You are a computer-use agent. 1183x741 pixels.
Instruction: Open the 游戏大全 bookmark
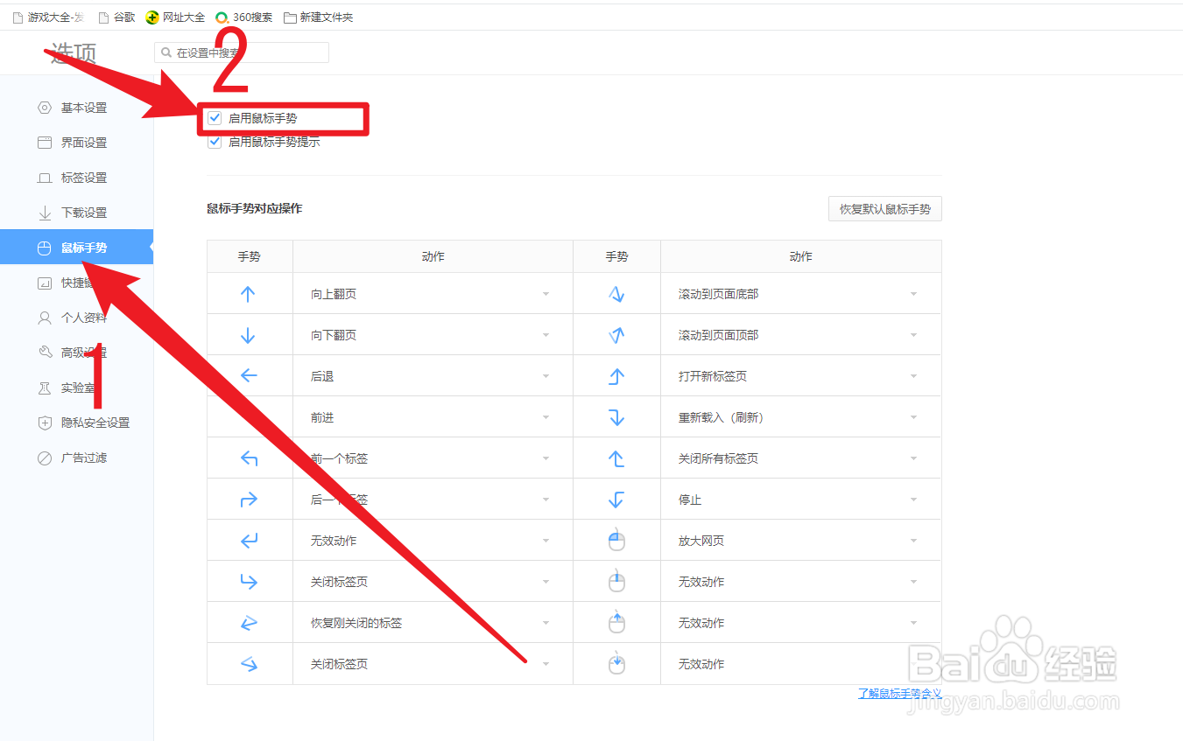point(47,17)
